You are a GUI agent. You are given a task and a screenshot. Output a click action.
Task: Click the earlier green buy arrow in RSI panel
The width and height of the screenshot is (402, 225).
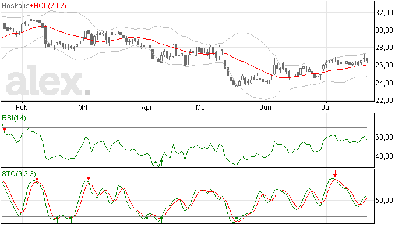[156, 164]
